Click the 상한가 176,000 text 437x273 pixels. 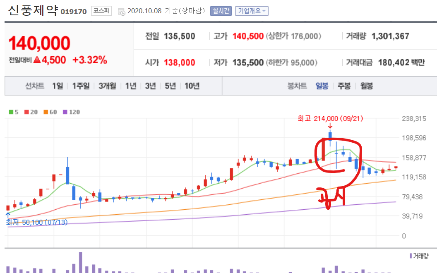click(x=293, y=36)
